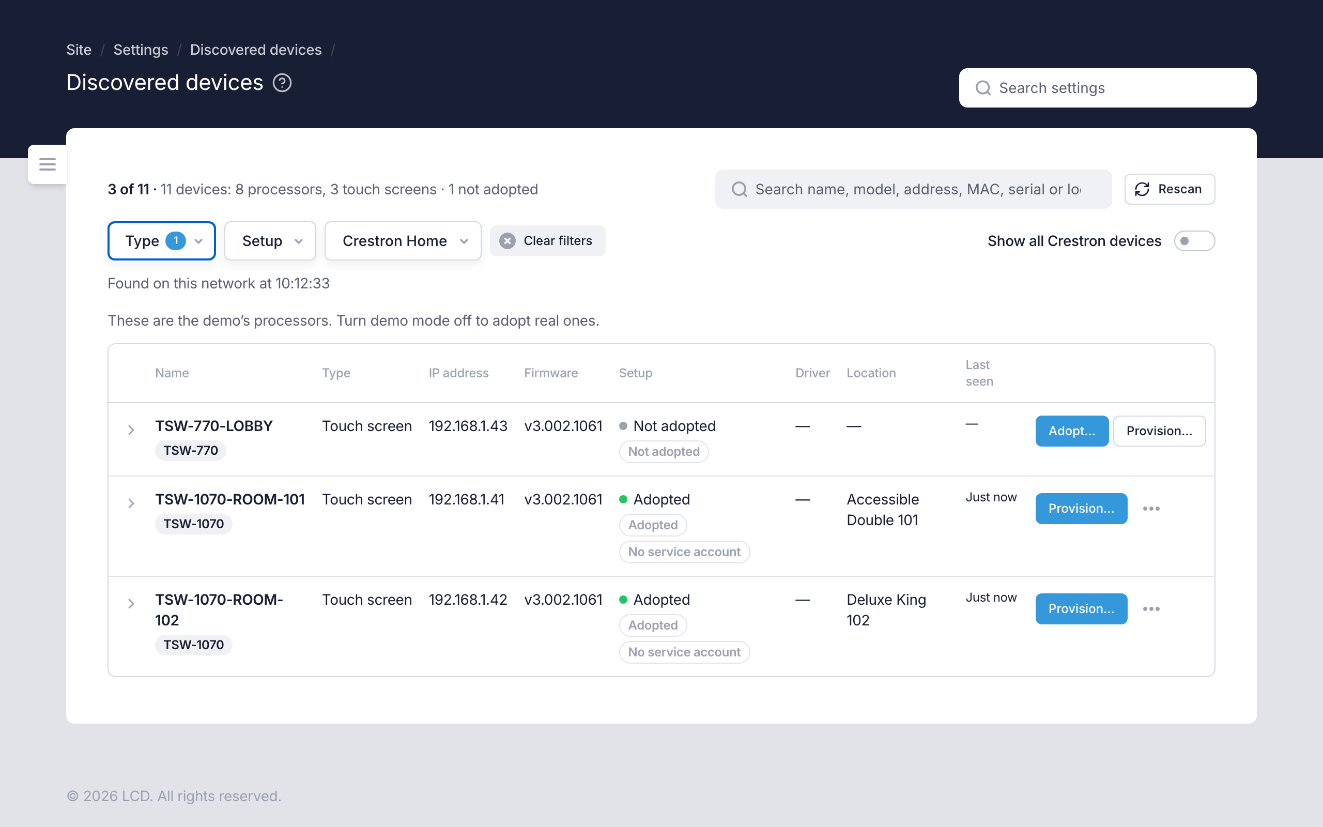This screenshot has width=1323, height=827.
Task: Open the Crestron Home filter dropdown
Action: pyautogui.click(x=403, y=241)
